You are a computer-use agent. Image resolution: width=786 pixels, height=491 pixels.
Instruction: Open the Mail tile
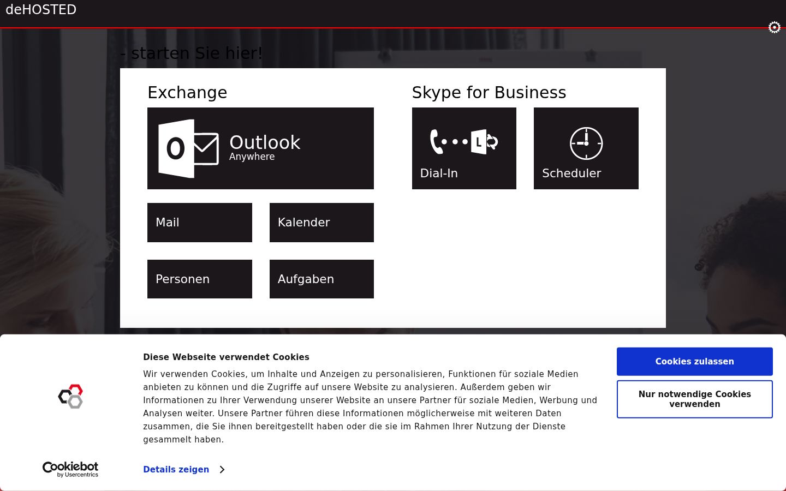(x=200, y=223)
